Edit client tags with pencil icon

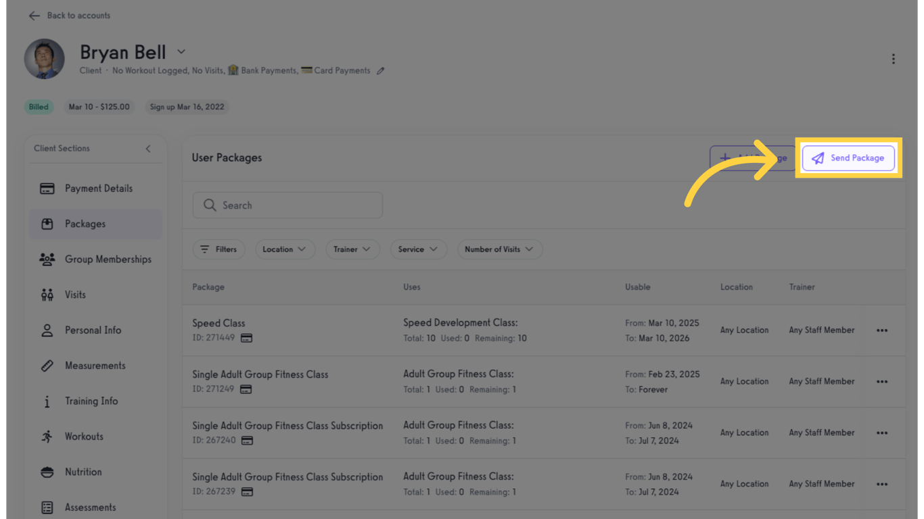point(381,70)
